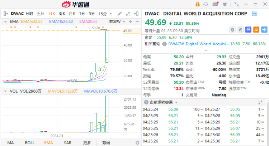Viewport: 269px width, 146px height.
Task: Click the MAVOL5:1328万 legend value
Action: click(x=63, y=91)
